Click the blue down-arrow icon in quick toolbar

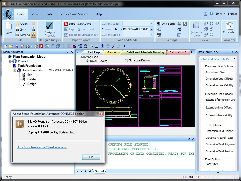103,46
